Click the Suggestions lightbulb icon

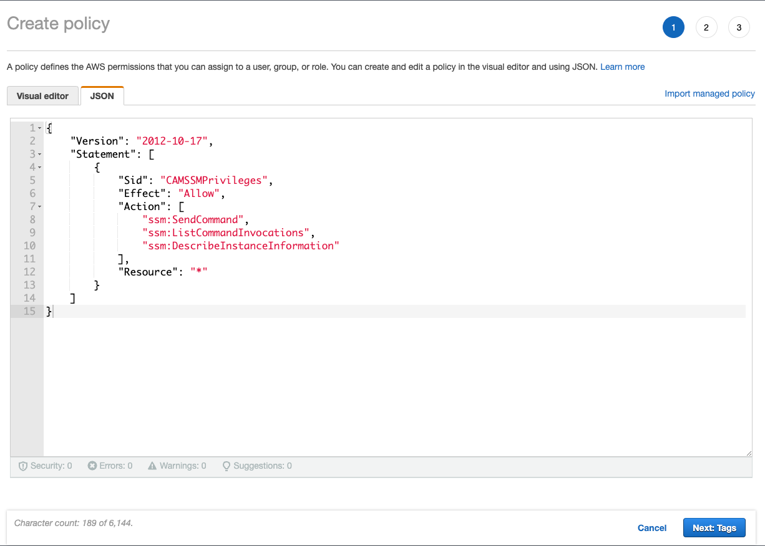click(x=227, y=466)
